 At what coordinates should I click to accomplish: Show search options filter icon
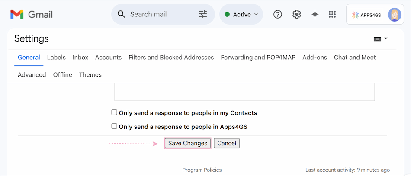[203, 14]
